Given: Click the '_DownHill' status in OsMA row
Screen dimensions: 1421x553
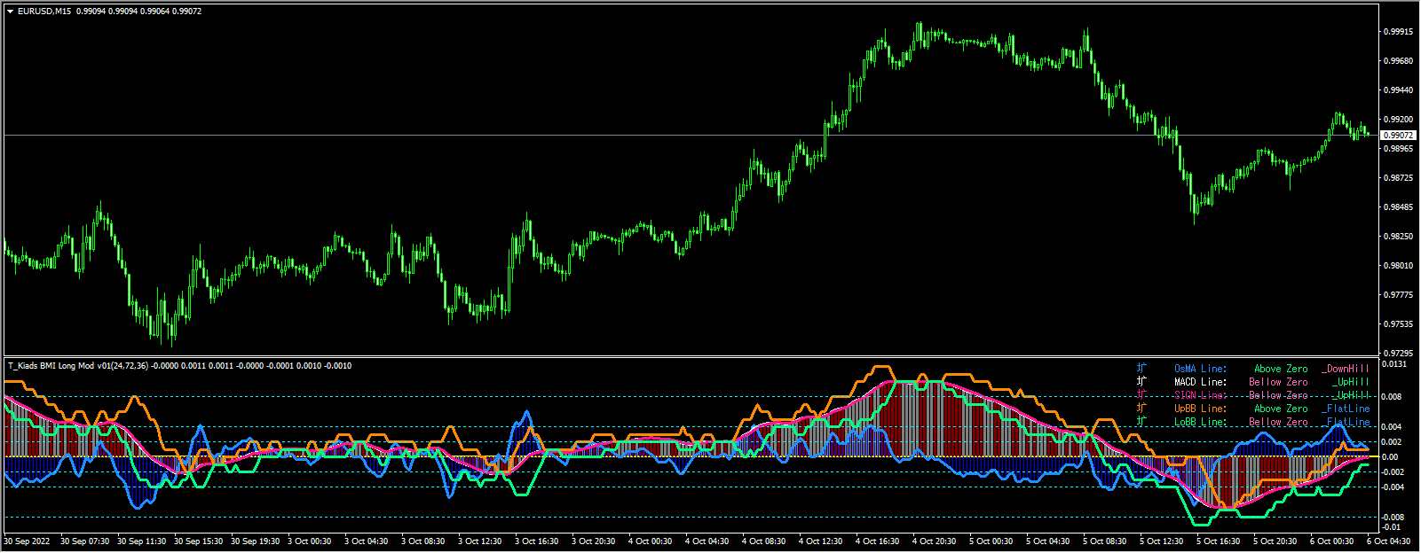Looking at the screenshot, I should point(1346,369).
